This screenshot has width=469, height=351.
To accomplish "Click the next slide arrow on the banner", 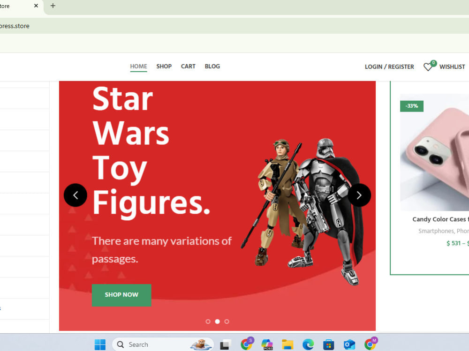I will point(359,195).
